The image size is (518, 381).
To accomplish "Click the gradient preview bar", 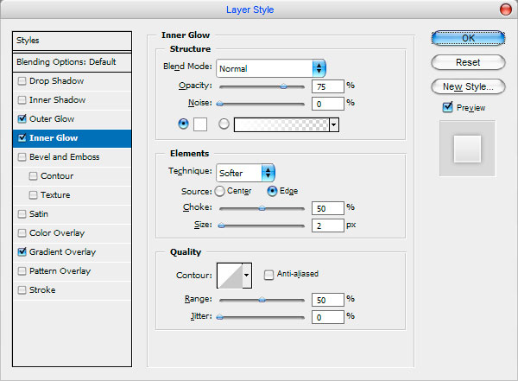I will click(281, 124).
